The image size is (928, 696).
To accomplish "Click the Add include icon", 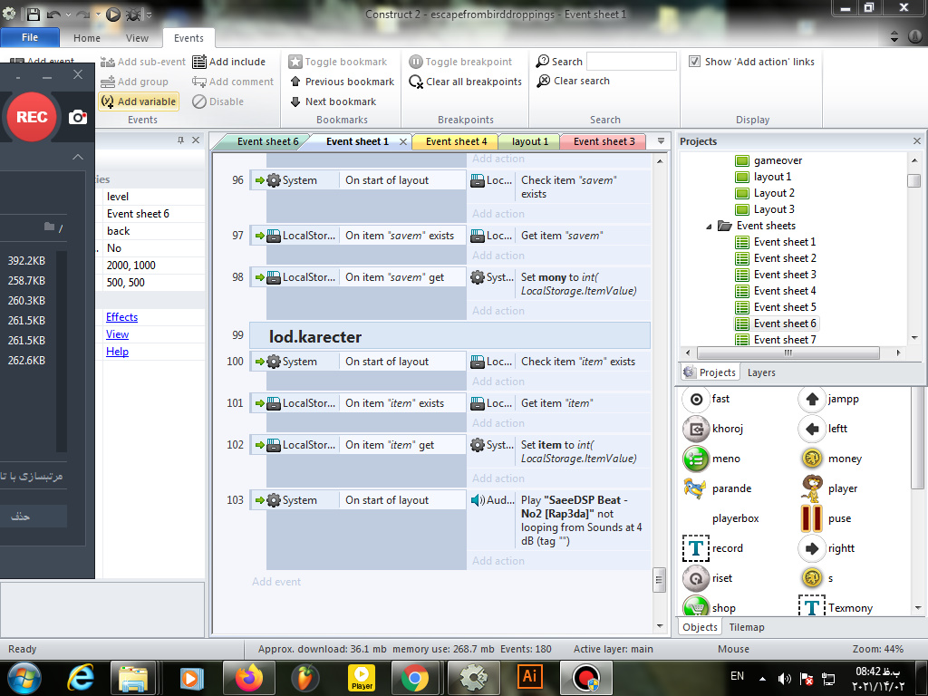I will point(199,62).
